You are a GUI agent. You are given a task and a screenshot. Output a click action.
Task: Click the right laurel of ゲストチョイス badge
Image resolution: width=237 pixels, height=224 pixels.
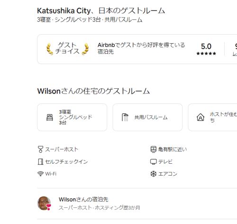[85, 49]
